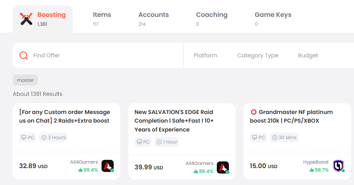Click the master filter tag
This screenshot has height=185, width=354.
pos(25,80)
